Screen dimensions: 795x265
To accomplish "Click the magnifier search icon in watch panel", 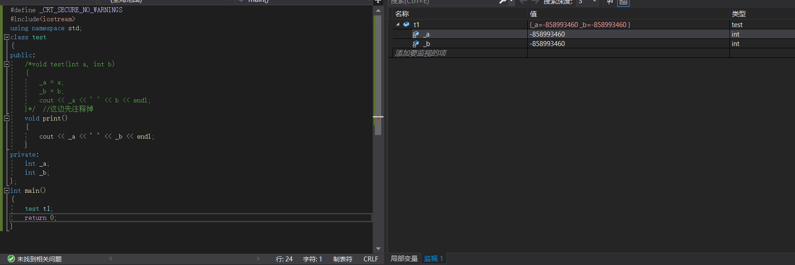I will [503, 2].
